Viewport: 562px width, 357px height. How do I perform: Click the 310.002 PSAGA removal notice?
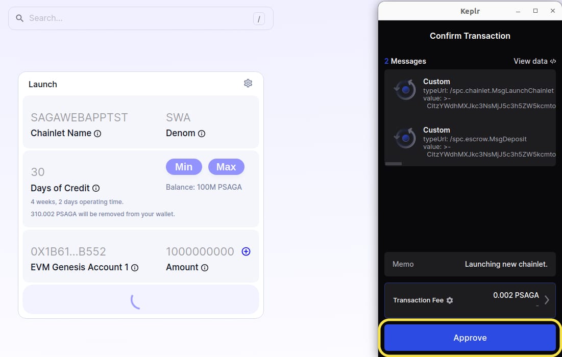(103, 214)
